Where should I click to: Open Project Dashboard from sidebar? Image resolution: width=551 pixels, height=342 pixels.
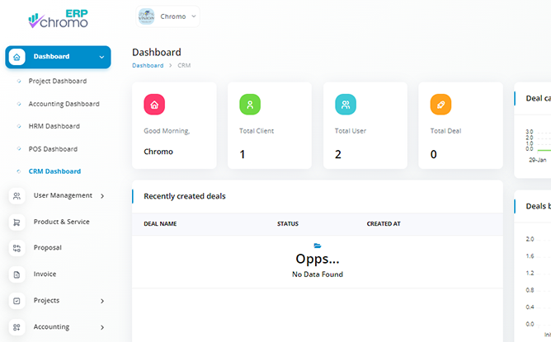[x=57, y=82]
